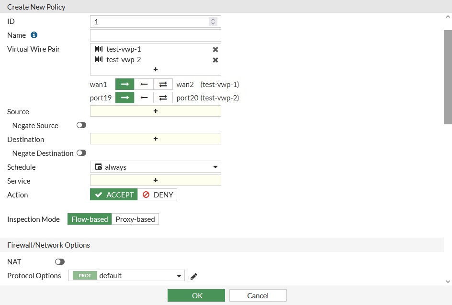
Task: Cancel creating the new policy
Action: (x=258, y=295)
